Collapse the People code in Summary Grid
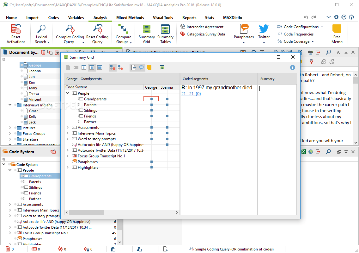This screenshot has width=359, height=253. (x=68, y=93)
